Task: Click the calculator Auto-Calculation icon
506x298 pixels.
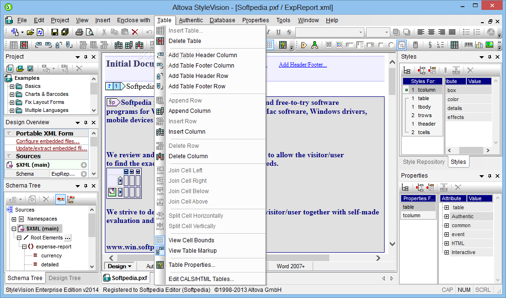Action: pyautogui.click(x=415, y=45)
